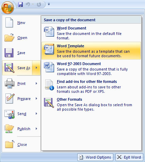Click 'compatible with Word 97-2003.' text
145x162 pixels.
[84, 74]
